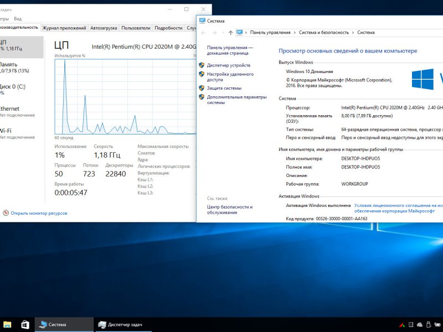The height and width of the screenshot is (332, 443).
Task: Click the square tray icon beside OneDrive
Action: pos(411,325)
